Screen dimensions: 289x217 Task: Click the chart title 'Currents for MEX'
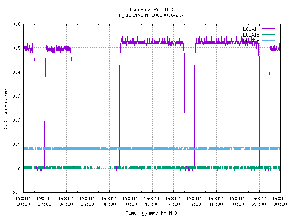pyautogui.click(x=151, y=9)
